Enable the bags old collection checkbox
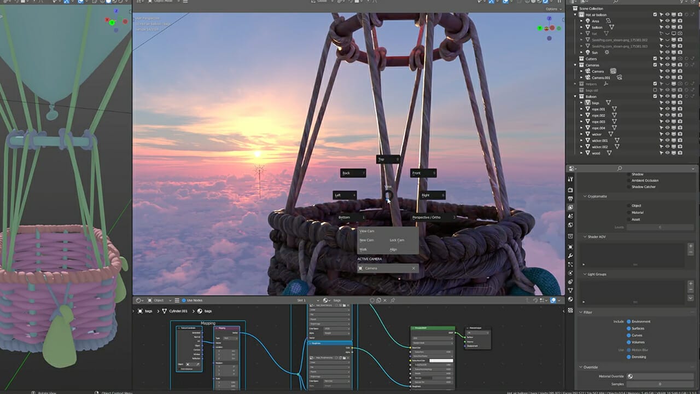Image resolution: width=700 pixels, height=394 pixels. (655, 90)
